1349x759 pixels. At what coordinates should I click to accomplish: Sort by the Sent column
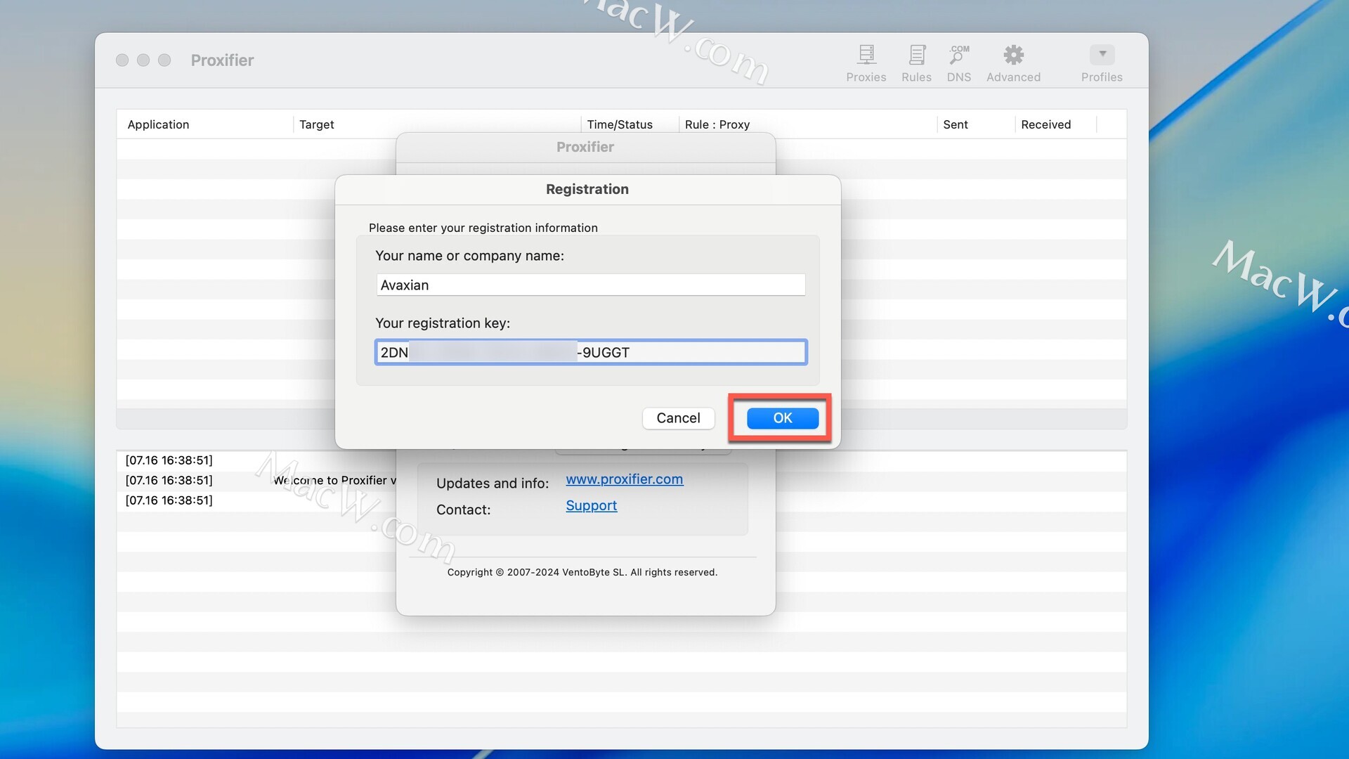click(x=956, y=124)
